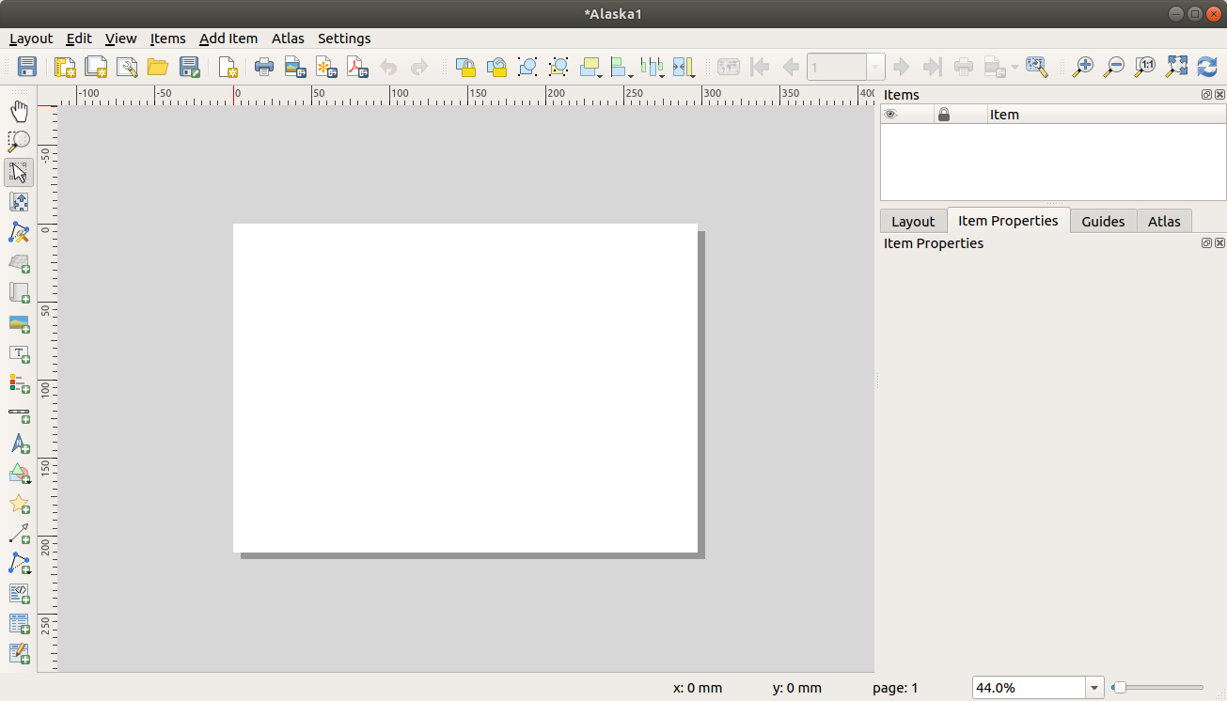The height and width of the screenshot is (701, 1227).
Task: Choose the Add Legend tool
Action: (x=19, y=384)
